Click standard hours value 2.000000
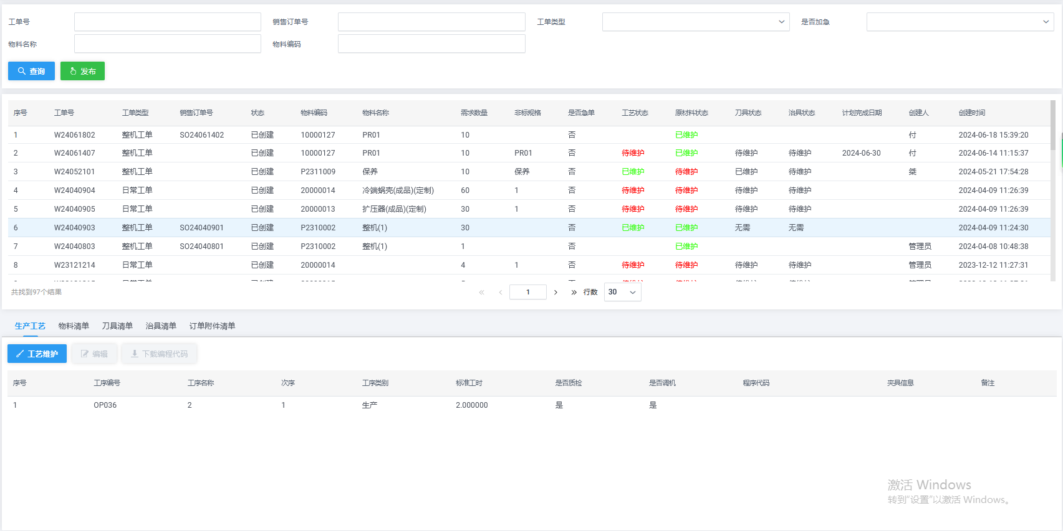 [471, 405]
